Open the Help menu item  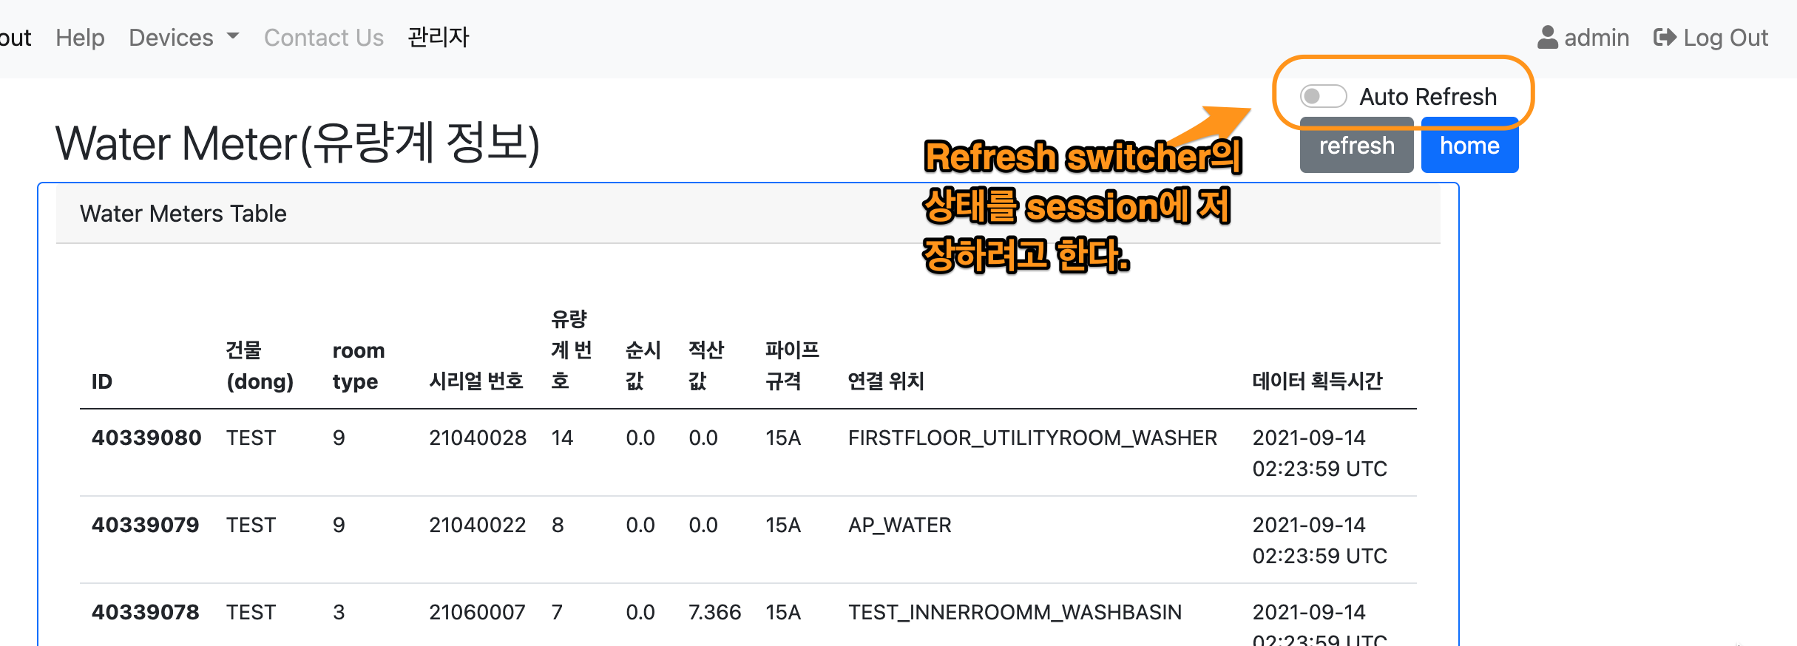tap(80, 38)
